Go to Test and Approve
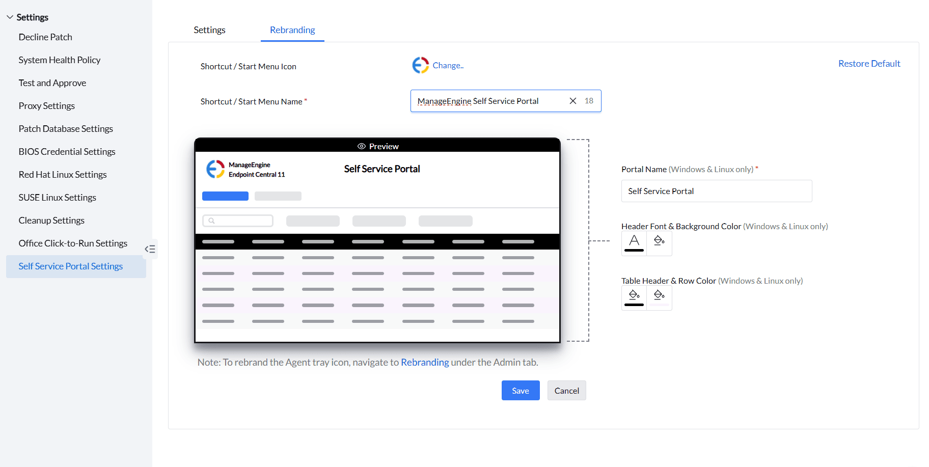Image resolution: width=929 pixels, height=467 pixels. pos(52,83)
